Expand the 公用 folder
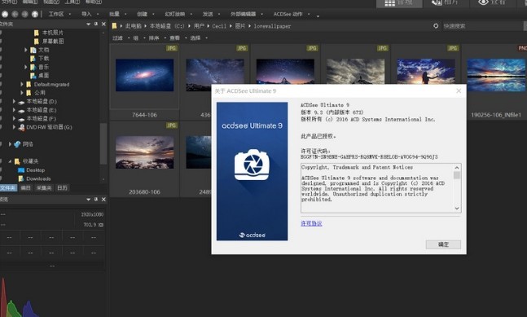527x317 pixels. (x=21, y=92)
